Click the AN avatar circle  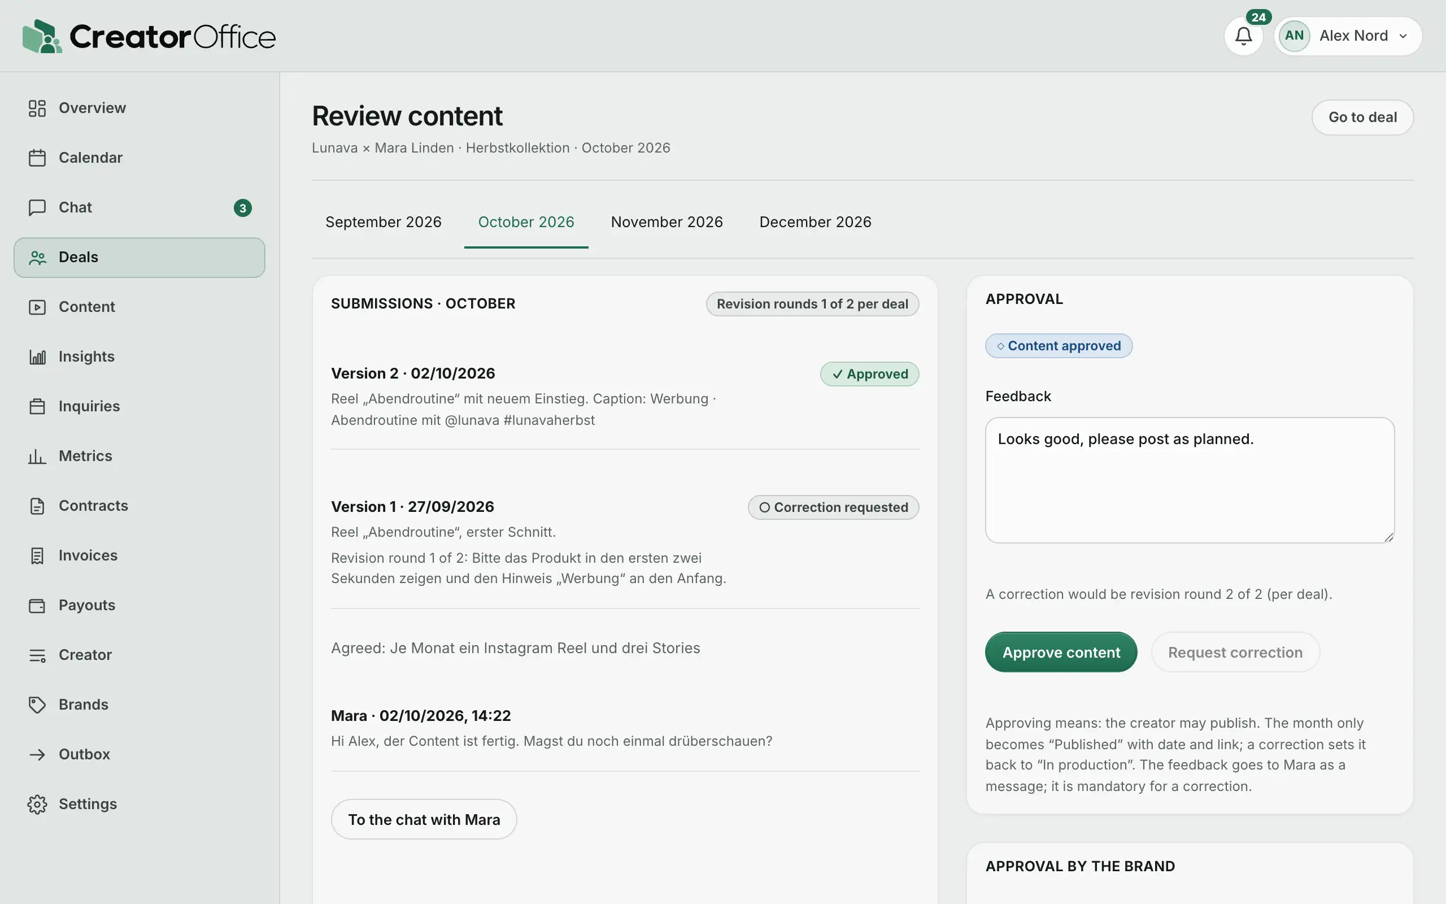pyautogui.click(x=1294, y=36)
